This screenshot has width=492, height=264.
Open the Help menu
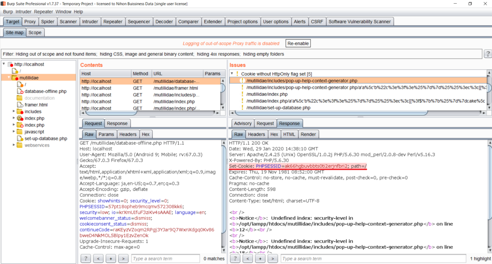coord(78,12)
